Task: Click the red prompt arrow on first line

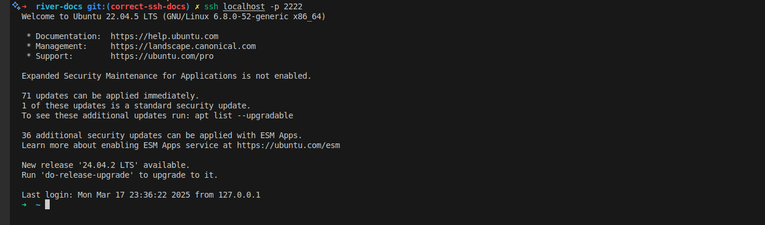Action: (x=24, y=6)
